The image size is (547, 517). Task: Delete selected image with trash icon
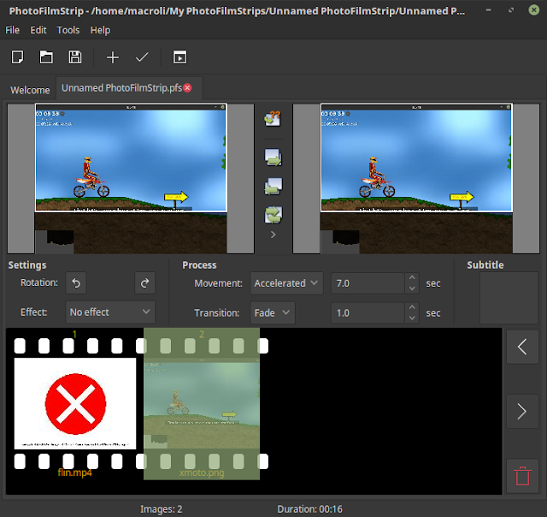522,476
